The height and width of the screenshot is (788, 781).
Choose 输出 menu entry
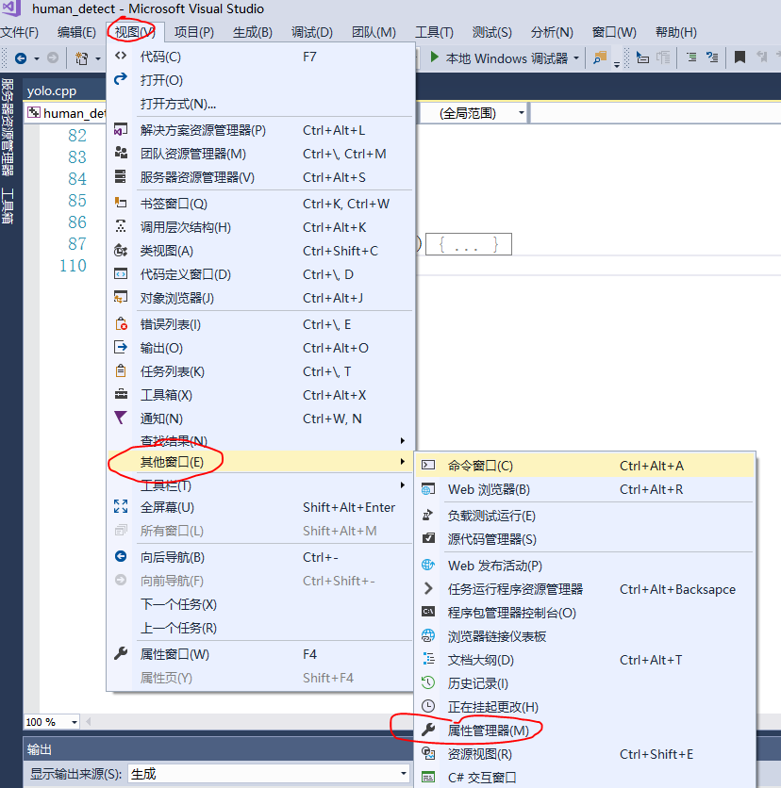coord(260,348)
